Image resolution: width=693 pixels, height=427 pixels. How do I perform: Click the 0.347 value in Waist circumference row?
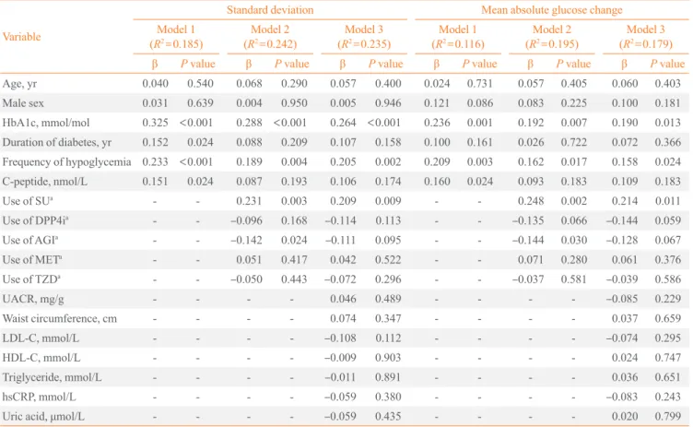click(x=388, y=318)
